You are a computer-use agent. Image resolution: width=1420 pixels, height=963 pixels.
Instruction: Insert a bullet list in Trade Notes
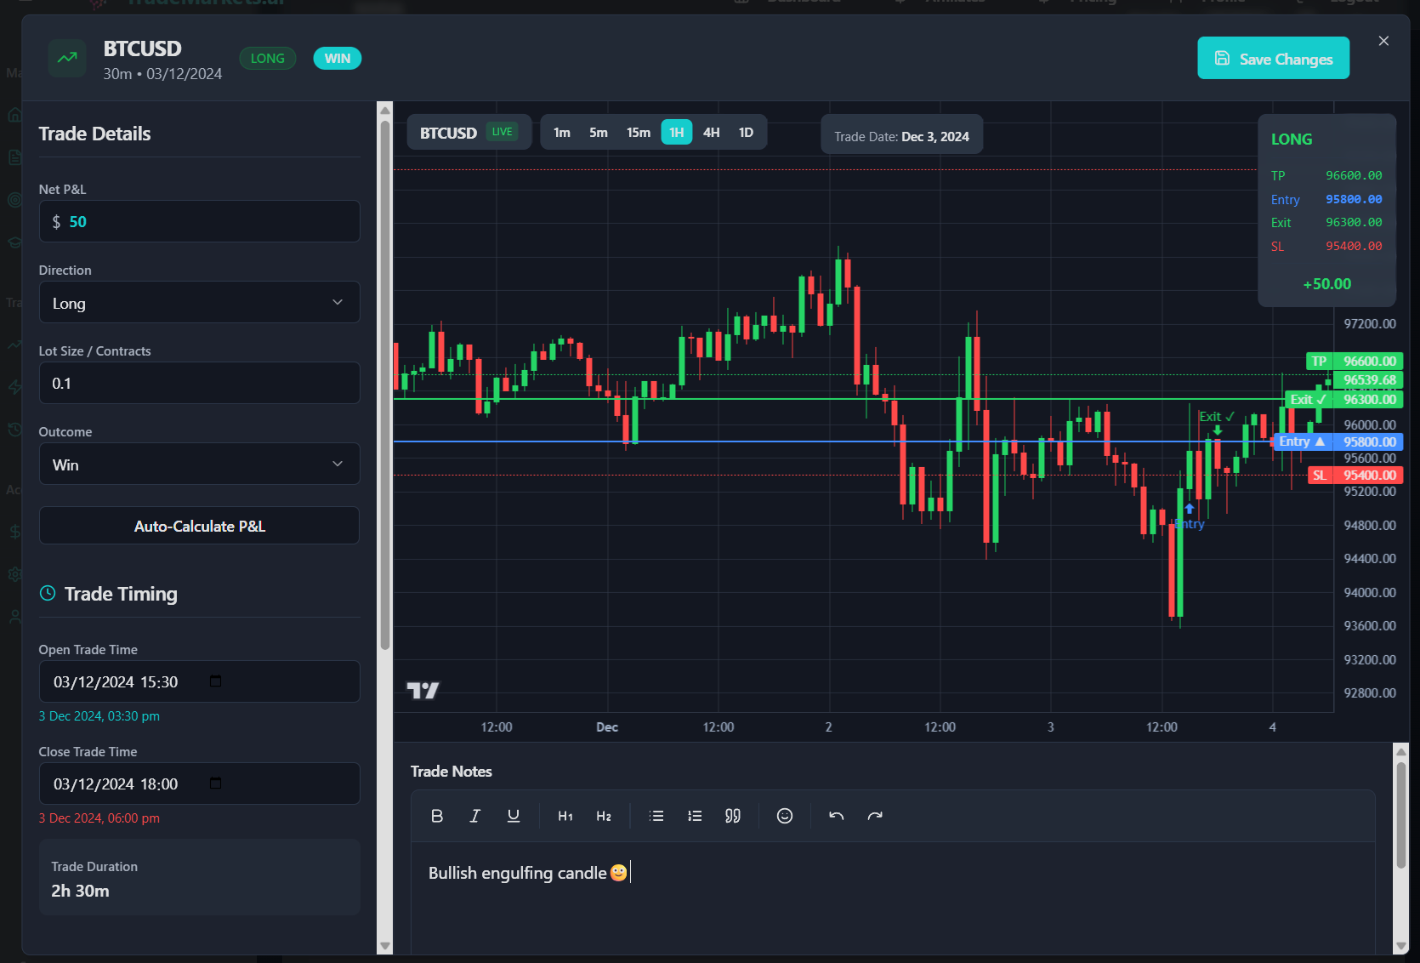pyautogui.click(x=656, y=815)
